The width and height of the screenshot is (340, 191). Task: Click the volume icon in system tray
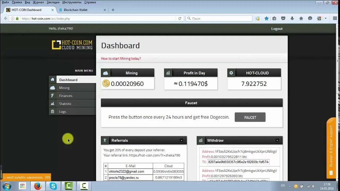click(313, 186)
